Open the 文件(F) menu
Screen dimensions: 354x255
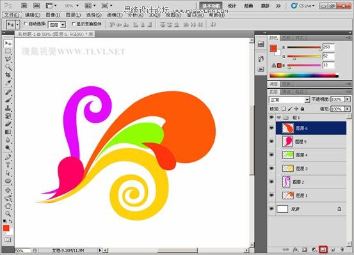click(12, 15)
